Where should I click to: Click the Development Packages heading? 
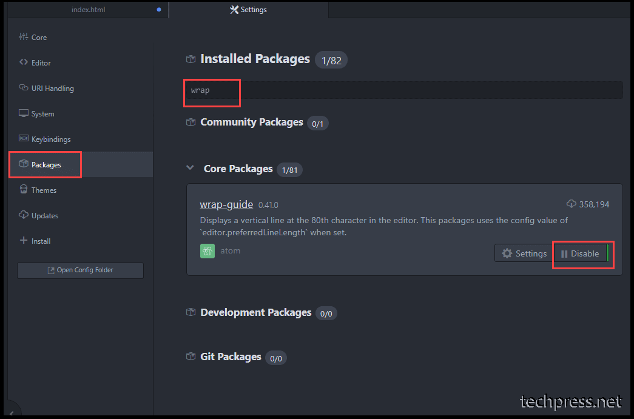click(x=256, y=312)
